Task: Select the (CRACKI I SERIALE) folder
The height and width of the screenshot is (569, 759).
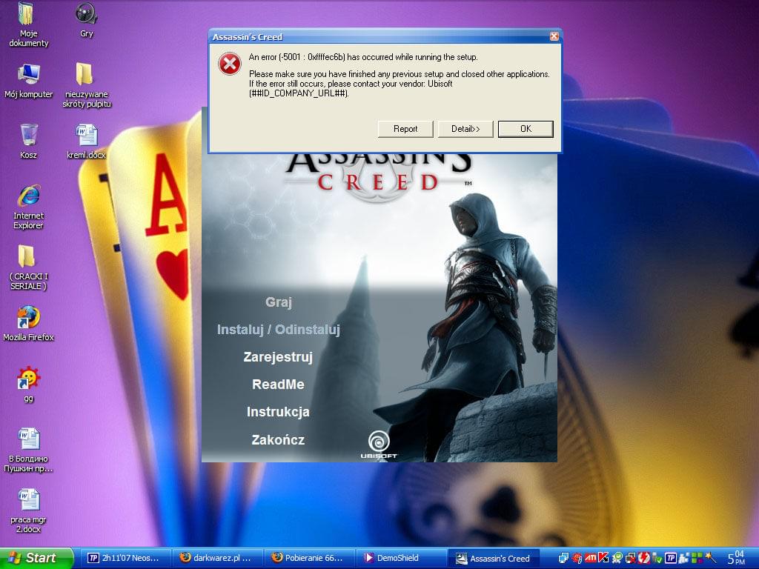Action: (x=28, y=267)
